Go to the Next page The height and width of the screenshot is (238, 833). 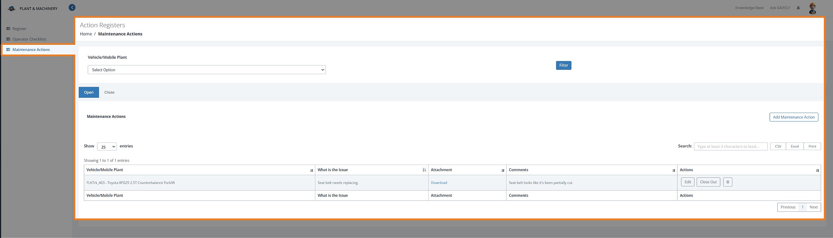[813, 207]
